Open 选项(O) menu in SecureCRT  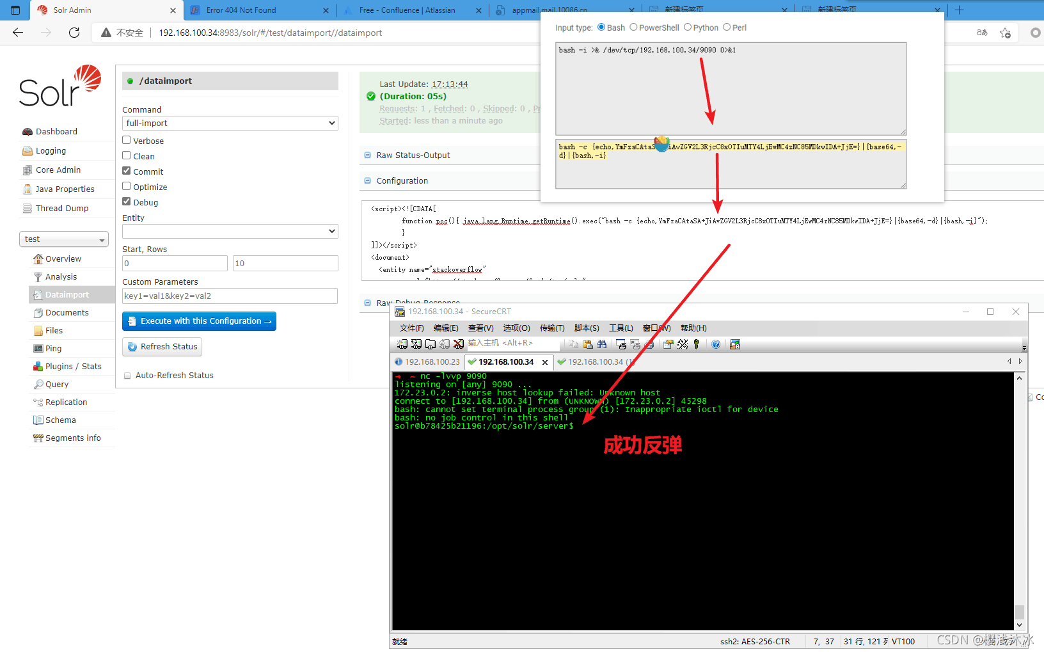click(x=516, y=328)
